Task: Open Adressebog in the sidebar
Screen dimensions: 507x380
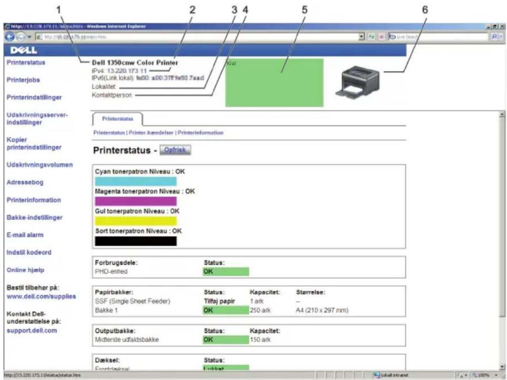Action: 25,183
